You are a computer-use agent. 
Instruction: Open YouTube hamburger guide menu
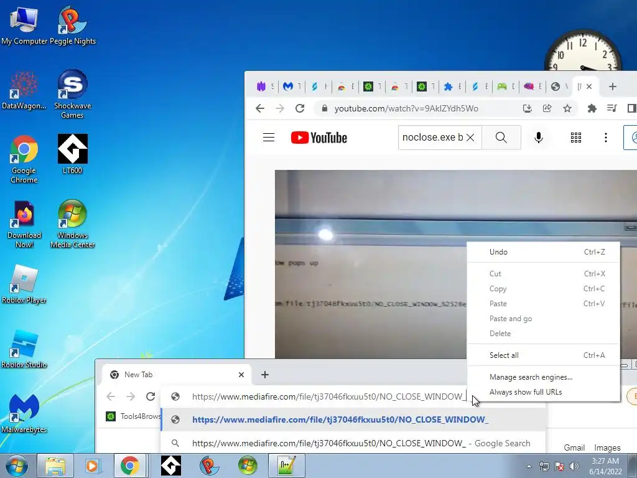point(269,138)
